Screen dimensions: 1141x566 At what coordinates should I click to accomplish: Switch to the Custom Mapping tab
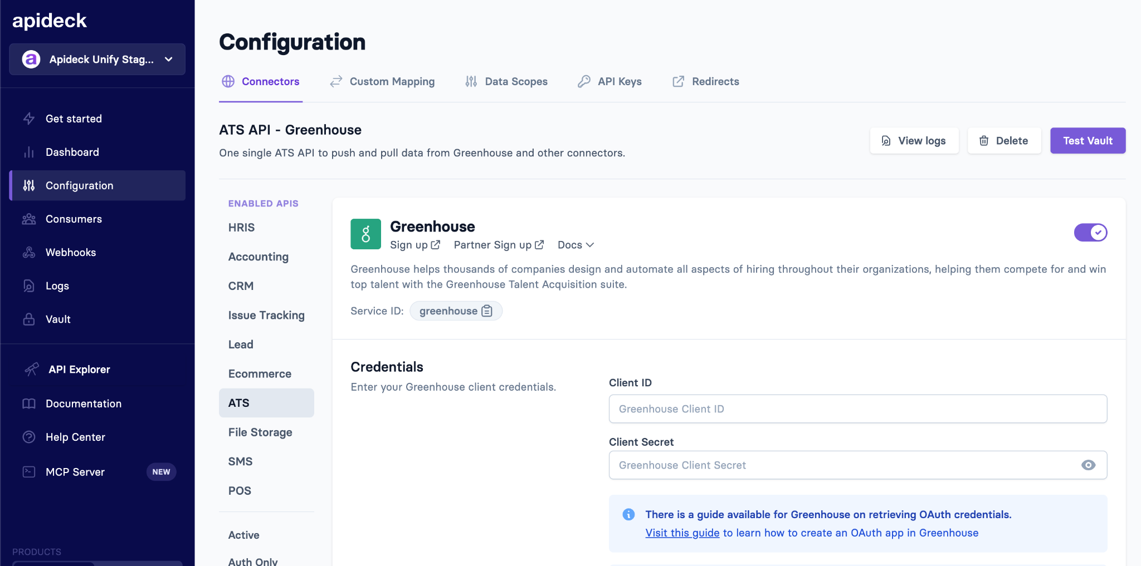[x=382, y=81]
